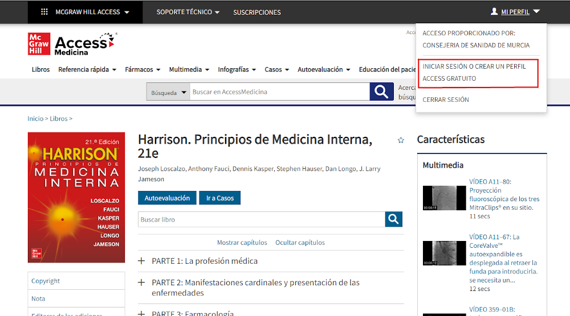Select Cerrar sesión
Screen dimensions: 570x316
(x=446, y=99)
